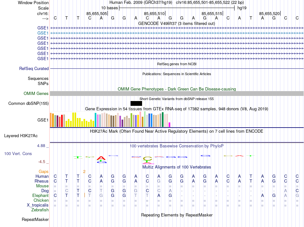Click the GENCODE V49lift37 track title
Screen dimensions: 304x227
coord(176,24)
